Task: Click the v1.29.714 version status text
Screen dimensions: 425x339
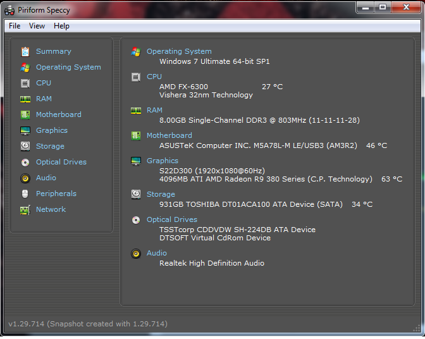Action: [88, 324]
